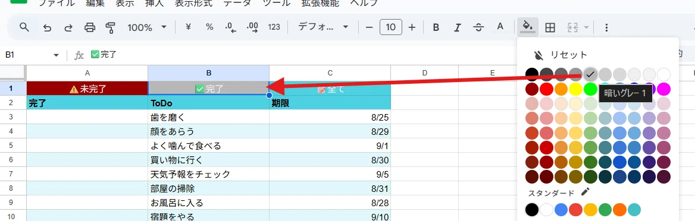Select the date cell 9/5

[x=330, y=175]
